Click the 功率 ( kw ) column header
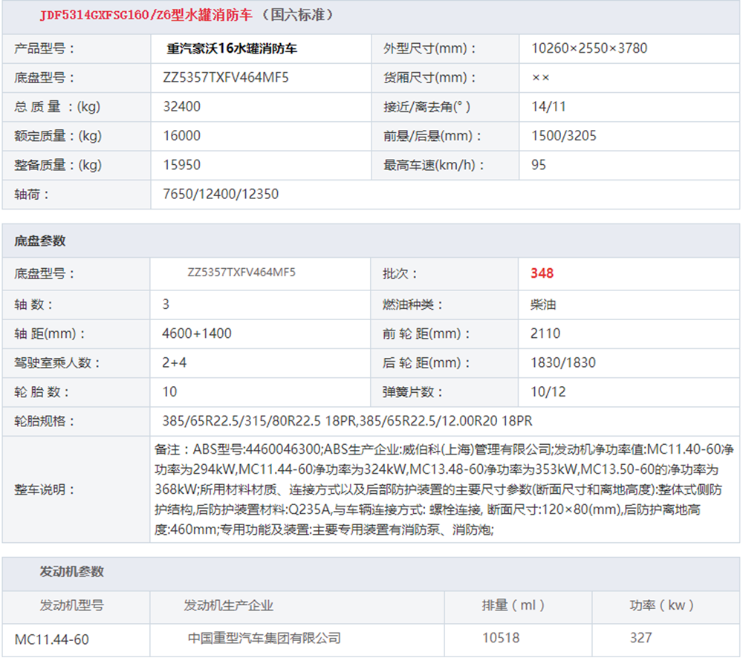The image size is (743, 658). click(662, 605)
